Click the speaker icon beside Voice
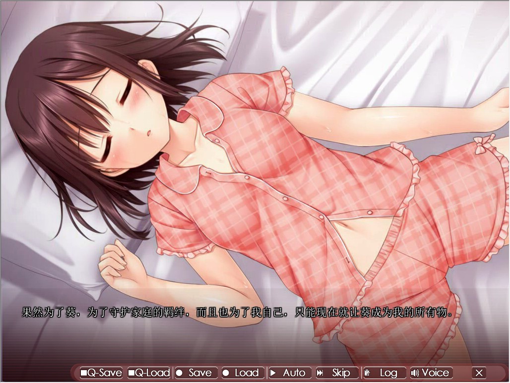510x383 pixels. tap(415, 373)
